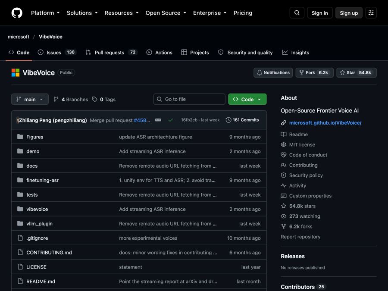Image resolution: width=388 pixels, height=291 pixels.
Task: Click the vllm_plugin folder icon
Action: tap(20, 223)
